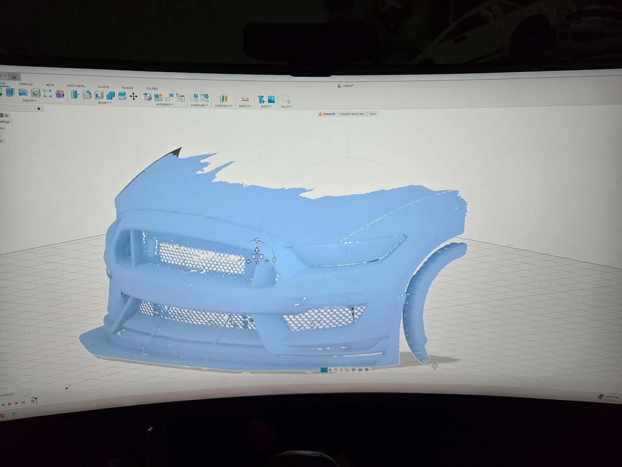Toggle the document root radio button in browser

click(x=6, y=115)
